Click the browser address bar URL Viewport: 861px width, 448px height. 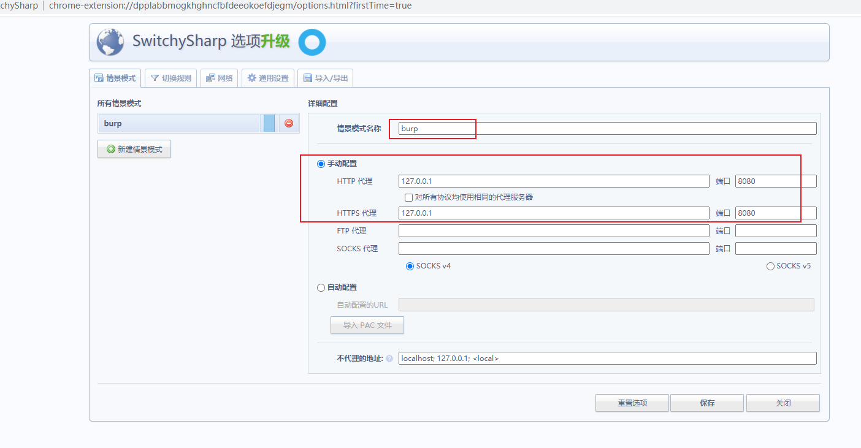[230, 6]
